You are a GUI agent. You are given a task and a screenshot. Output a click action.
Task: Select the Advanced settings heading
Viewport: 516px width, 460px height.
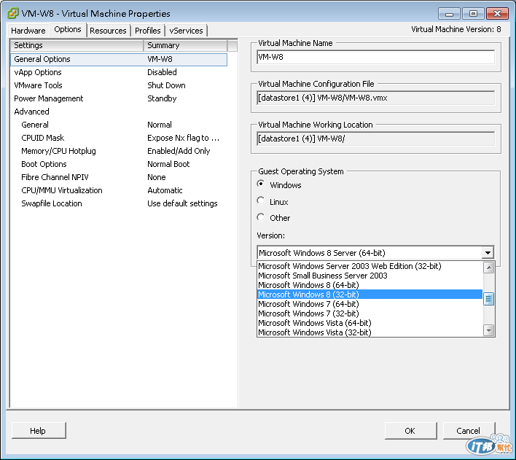119,112
